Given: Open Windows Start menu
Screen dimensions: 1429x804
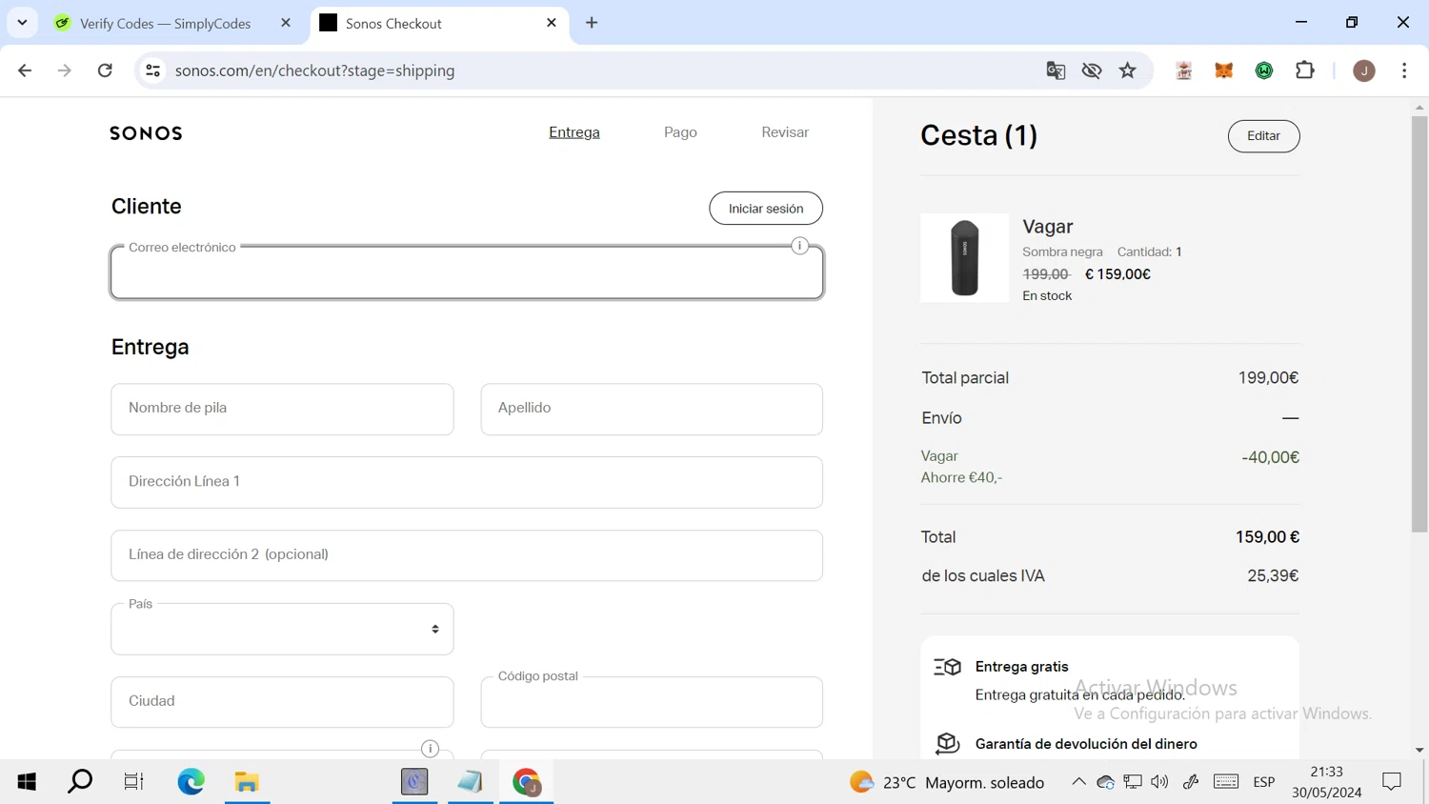Looking at the screenshot, I should tap(27, 782).
